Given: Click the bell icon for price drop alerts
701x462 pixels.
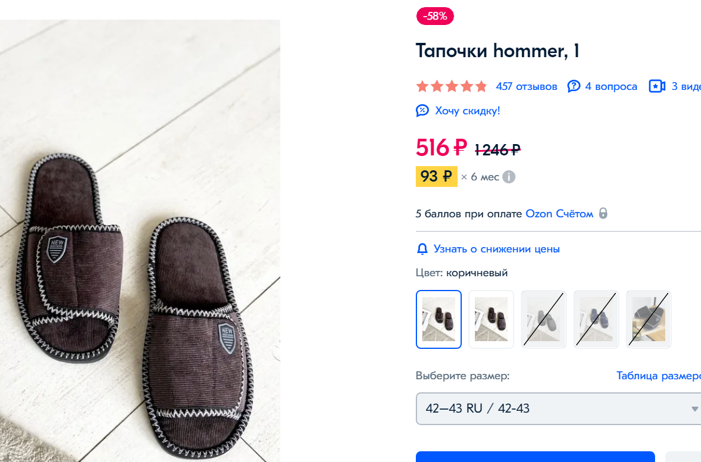Looking at the screenshot, I should (x=422, y=249).
